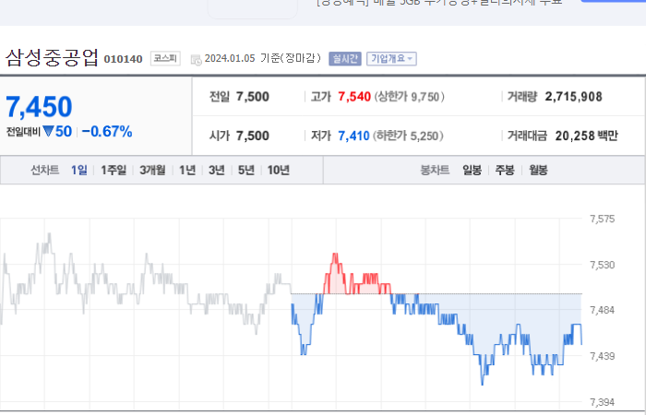The width and height of the screenshot is (646, 415).
Task: Switch to the 주봉 candle chart
Action: coord(505,170)
